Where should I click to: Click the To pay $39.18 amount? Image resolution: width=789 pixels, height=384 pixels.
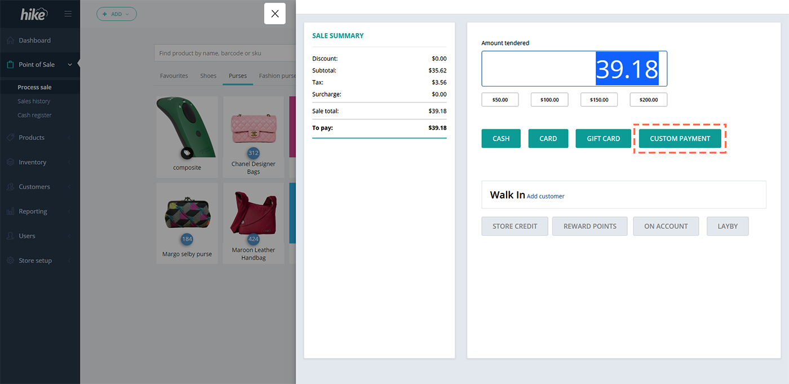(x=437, y=128)
